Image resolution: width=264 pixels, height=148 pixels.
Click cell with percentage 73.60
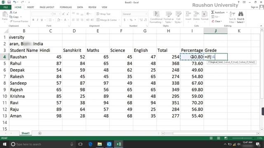click(192, 63)
